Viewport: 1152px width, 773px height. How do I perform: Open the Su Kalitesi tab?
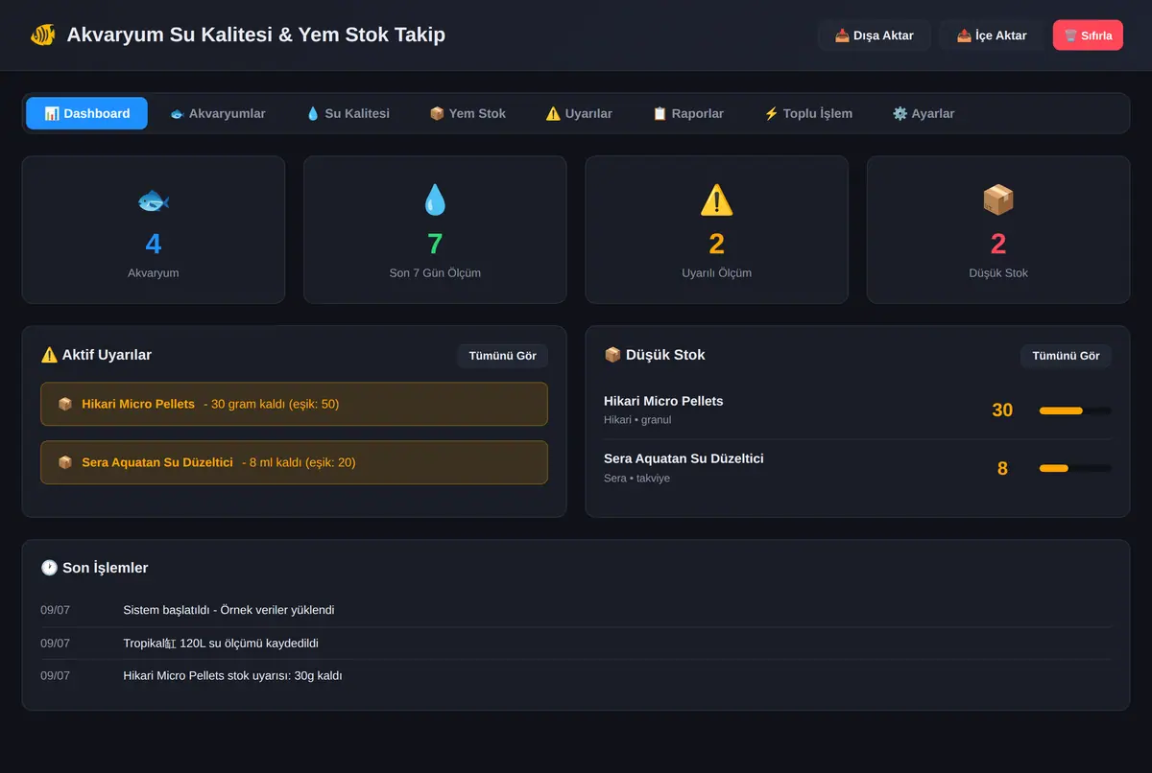tap(348, 113)
